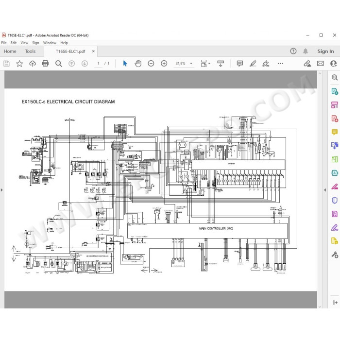Viewport: 340px width, 340px height.
Task: Open the Sign menu
Action: tap(35, 43)
